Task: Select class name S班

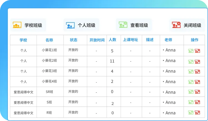Action: pyautogui.click(x=49, y=102)
